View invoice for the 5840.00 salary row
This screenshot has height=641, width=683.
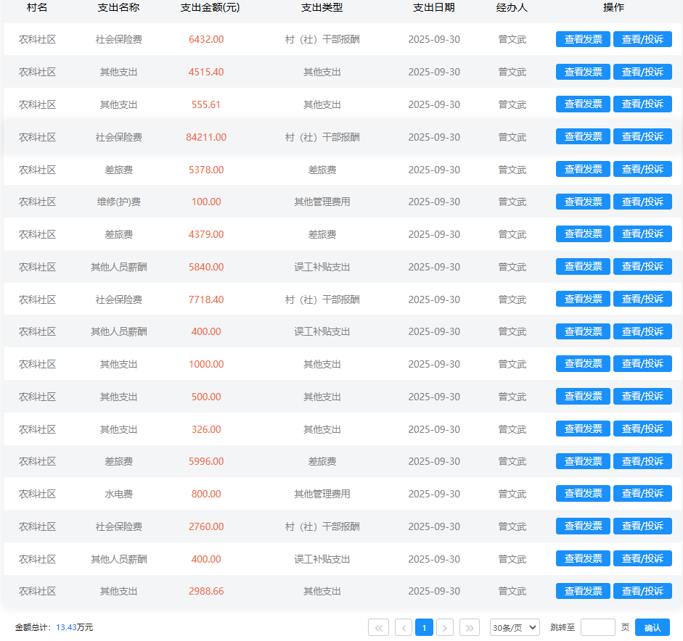tap(583, 267)
